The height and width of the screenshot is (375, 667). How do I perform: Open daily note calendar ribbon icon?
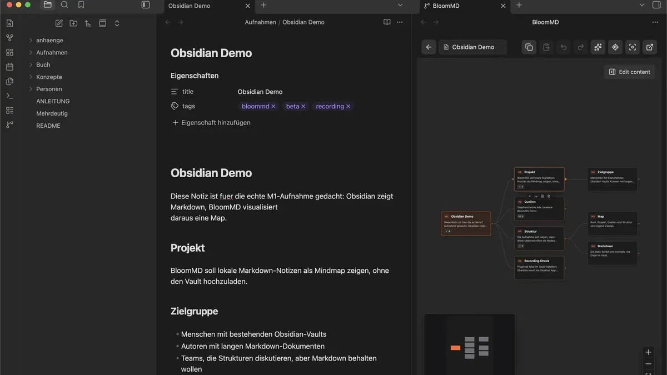point(9,67)
